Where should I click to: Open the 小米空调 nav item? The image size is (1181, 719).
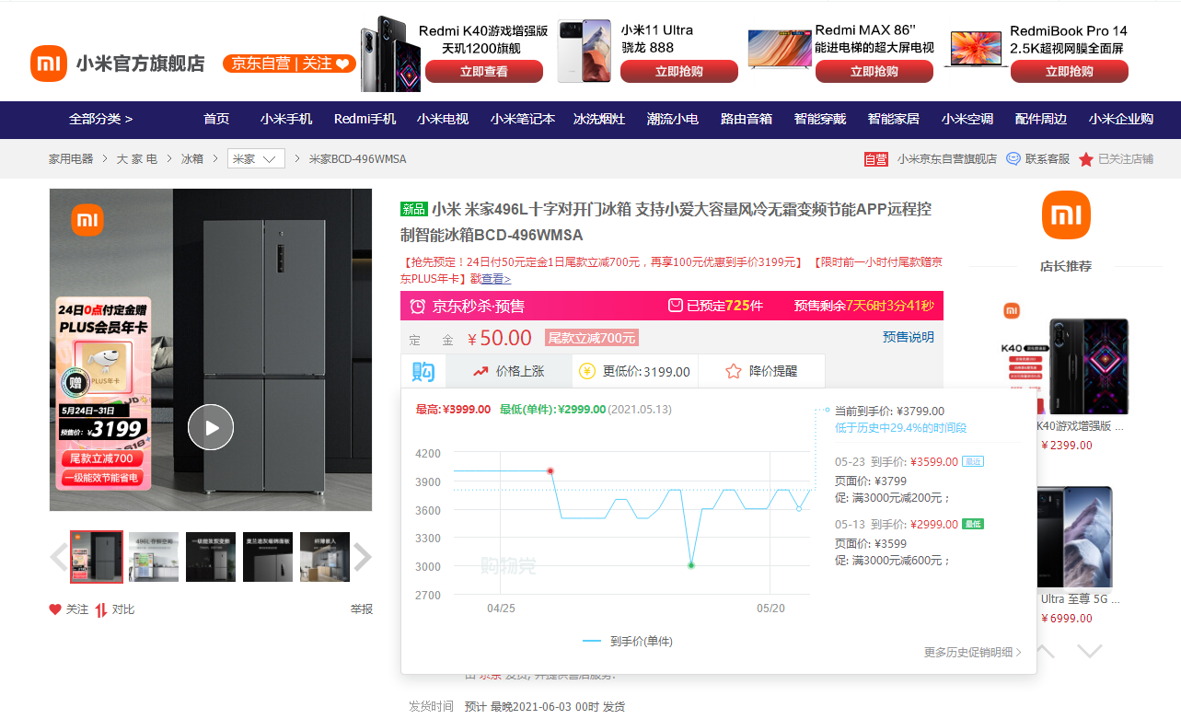pos(967,120)
